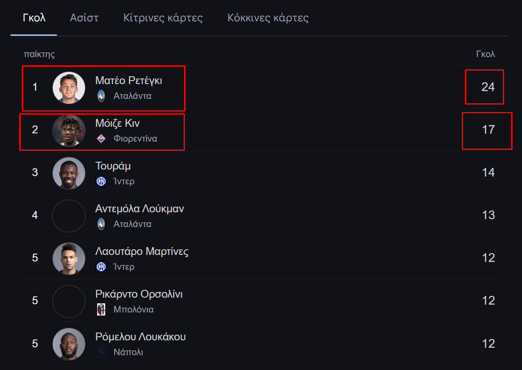Click the Fiorentina crest next to Φιορεντίνα
This screenshot has width=522, height=370.
[x=101, y=139]
